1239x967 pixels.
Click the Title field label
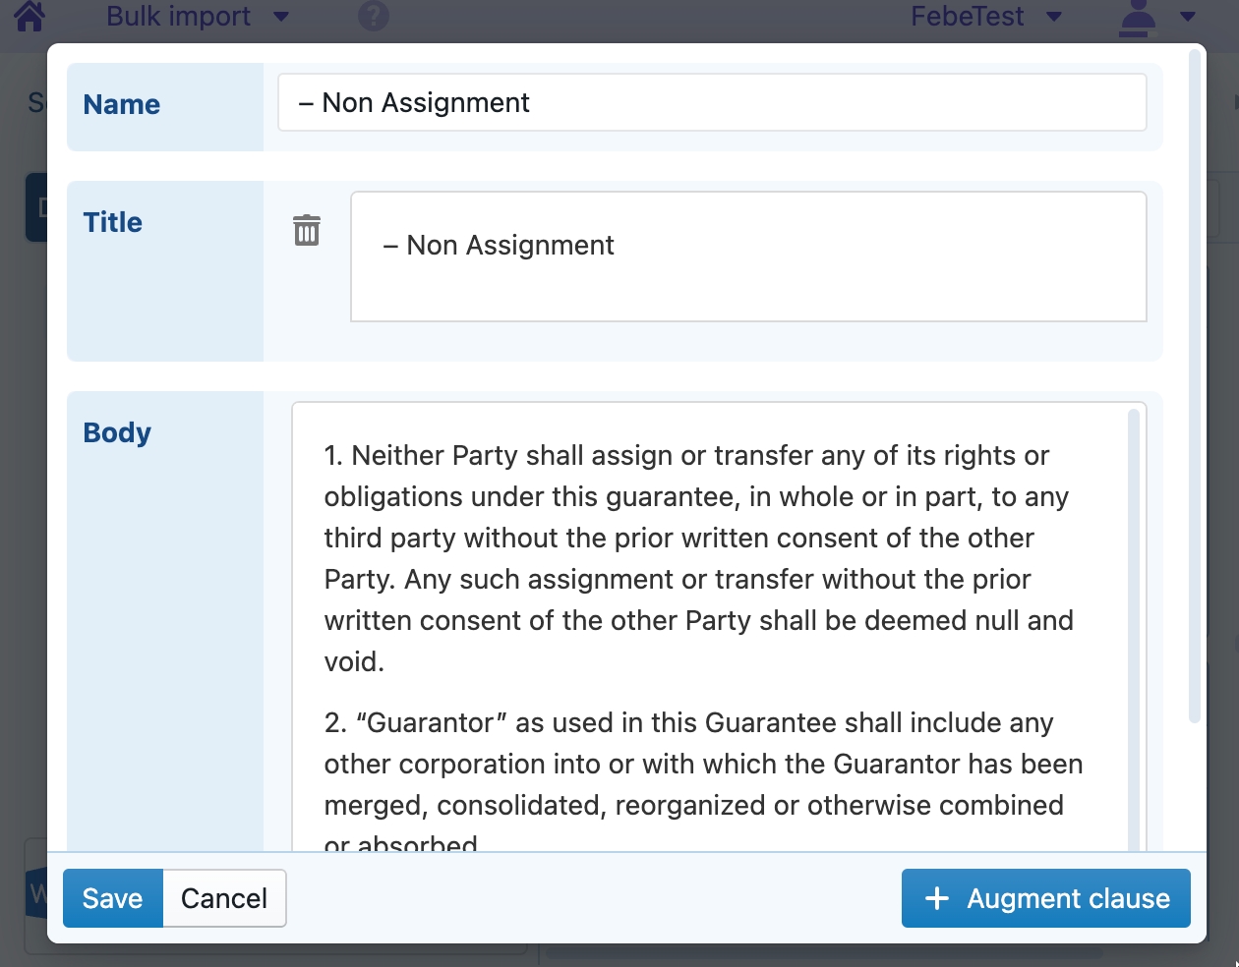113,222
